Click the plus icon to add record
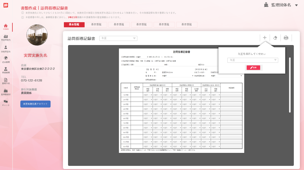 pos(265,38)
